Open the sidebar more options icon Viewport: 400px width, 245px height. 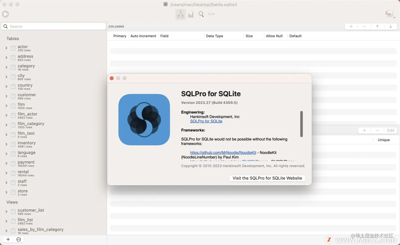coord(19,239)
